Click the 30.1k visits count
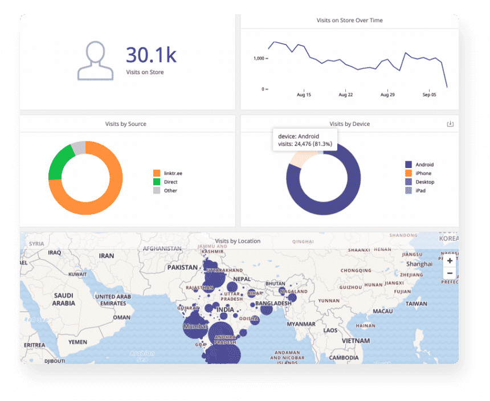The image size is (490, 401). coord(151,55)
